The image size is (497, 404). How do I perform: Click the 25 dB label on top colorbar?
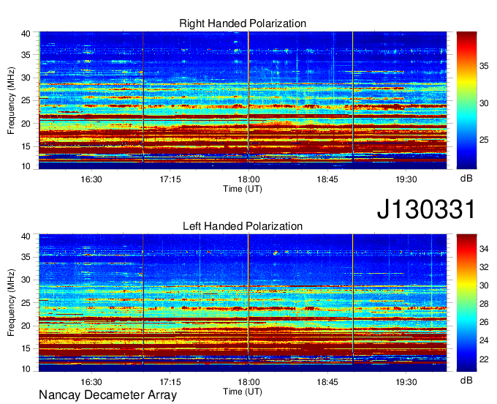click(484, 141)
